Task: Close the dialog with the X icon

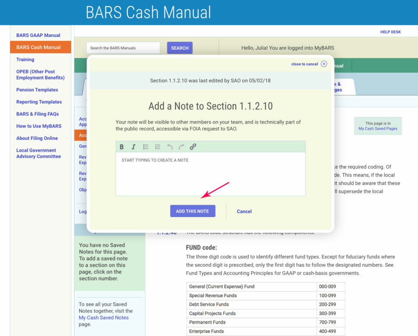Action: tap(324, 64)
